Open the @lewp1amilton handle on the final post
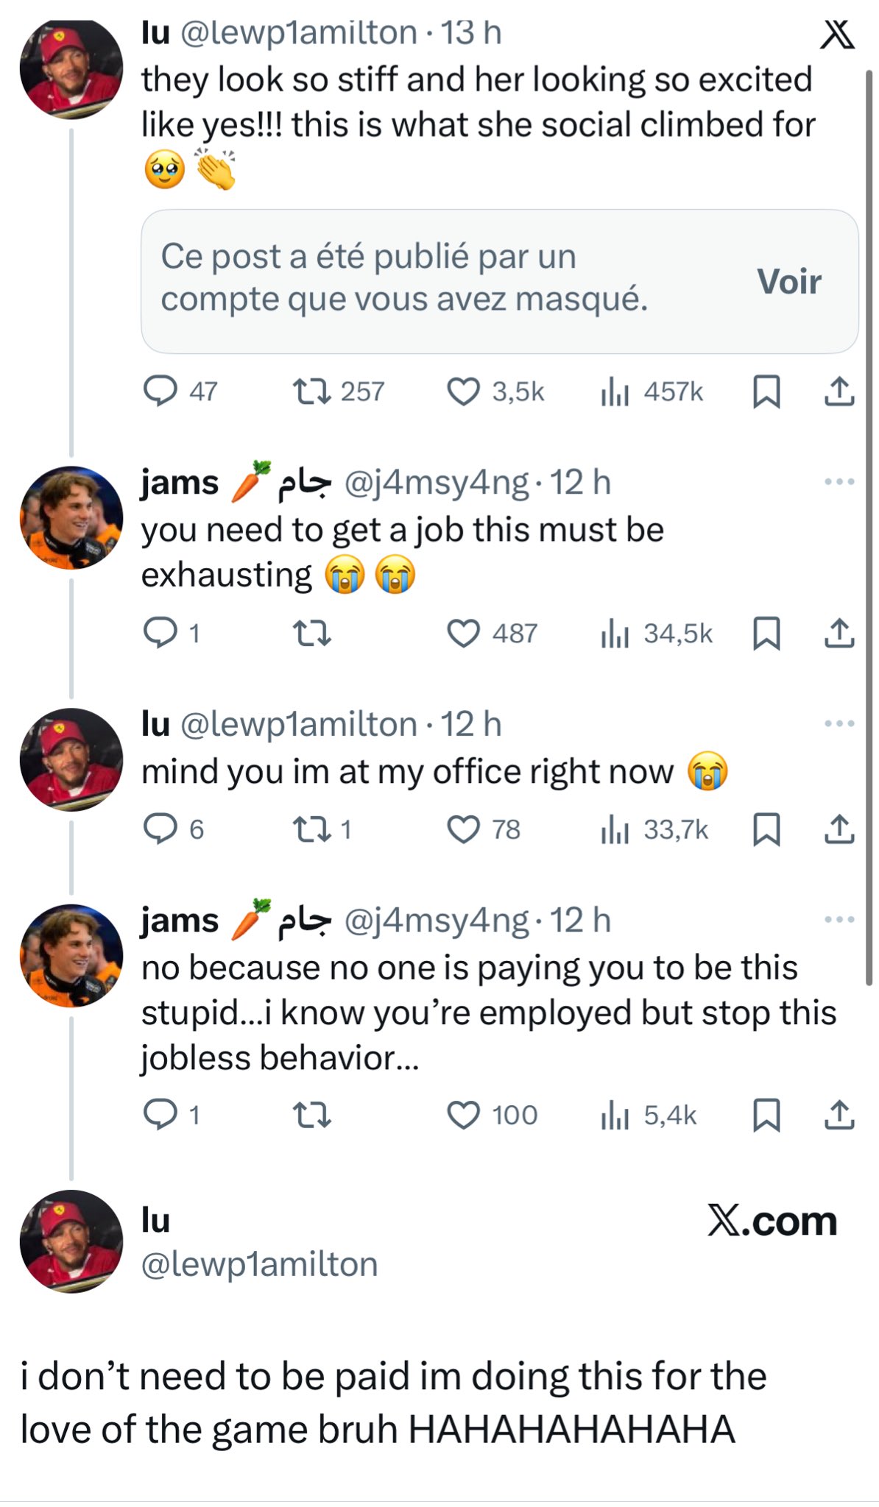Viewport: 879px width, 1507px height. (259, 1264)
